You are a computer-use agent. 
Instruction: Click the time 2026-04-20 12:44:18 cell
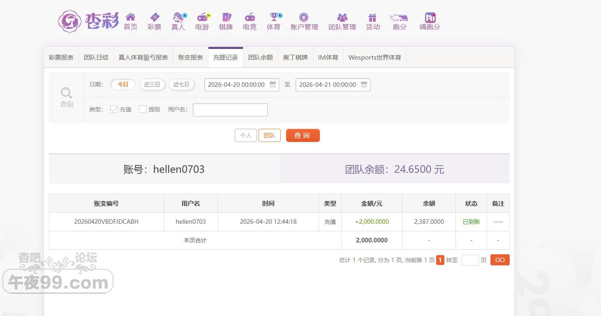coord(268,222)
